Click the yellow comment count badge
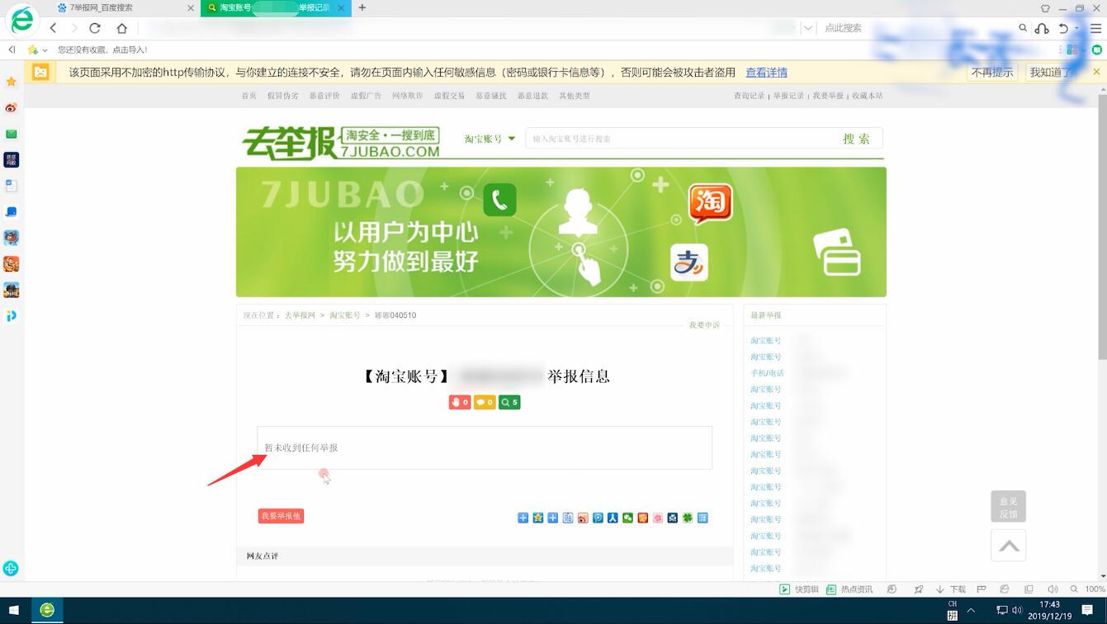The width and height of the screenshot is (1107, 624). (485, 403)
